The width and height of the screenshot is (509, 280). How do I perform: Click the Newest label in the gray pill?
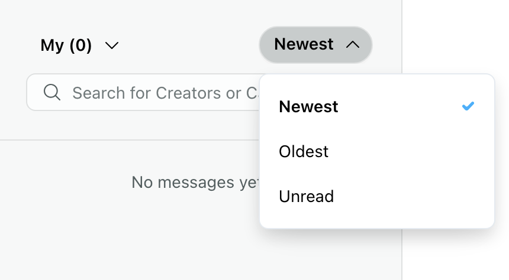304,44
